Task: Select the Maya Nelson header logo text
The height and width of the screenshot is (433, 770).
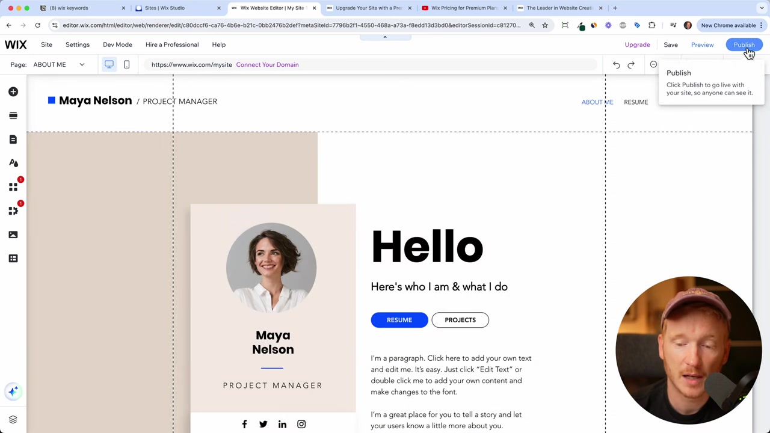Action: (x=95, y=101)
